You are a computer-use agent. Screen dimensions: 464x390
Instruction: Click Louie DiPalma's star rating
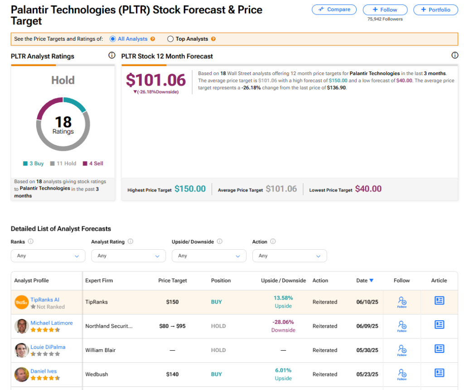pos(45,354)
